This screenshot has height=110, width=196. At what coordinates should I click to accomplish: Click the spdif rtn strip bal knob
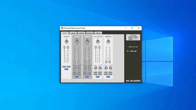point(108,42)
